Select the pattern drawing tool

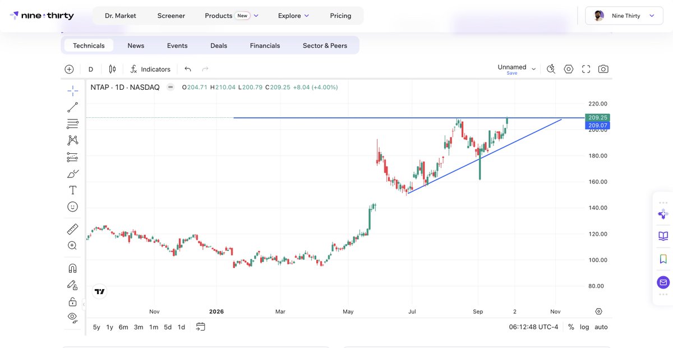point(72,140)
